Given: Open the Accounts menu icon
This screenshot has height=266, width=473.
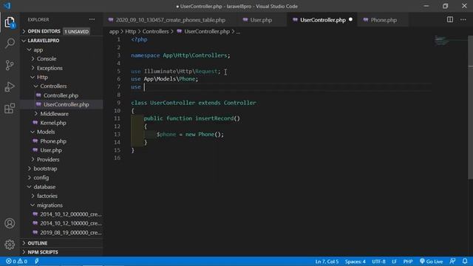Looking at the screenshot, I should pyautogui.click(x=10, y=223).
